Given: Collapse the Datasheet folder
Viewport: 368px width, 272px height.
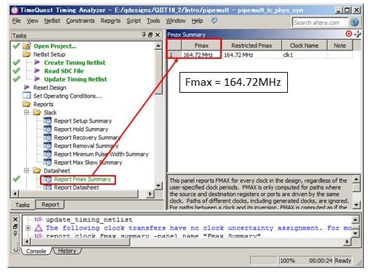Looking at the screenshot, I should tap(26, 170).
